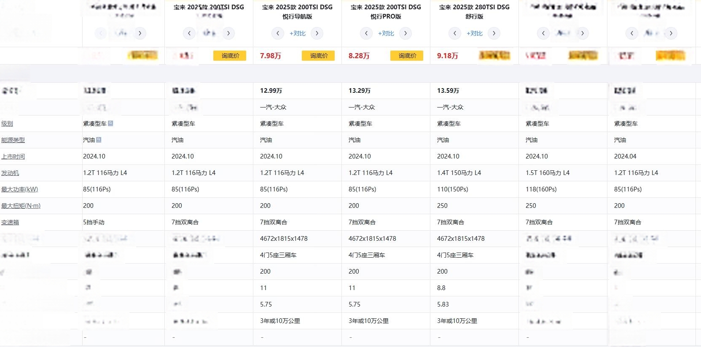Screen dimensions: 701x347
Task: Add 悦行导航版 to comparison via +对比
Action: 298,34
